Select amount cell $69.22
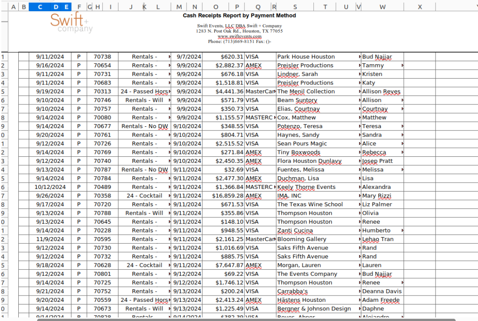478x321 pixels. coord(224,274)
